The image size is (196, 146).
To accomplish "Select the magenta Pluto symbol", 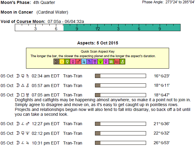I will pos(106,62).
